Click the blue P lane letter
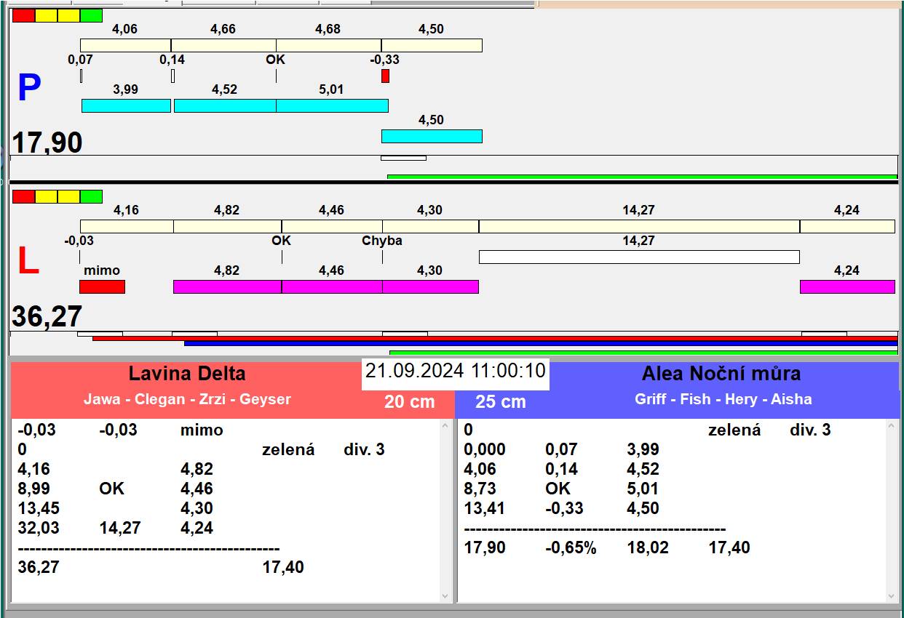904x618 pixels. click(x=29, y=89)
